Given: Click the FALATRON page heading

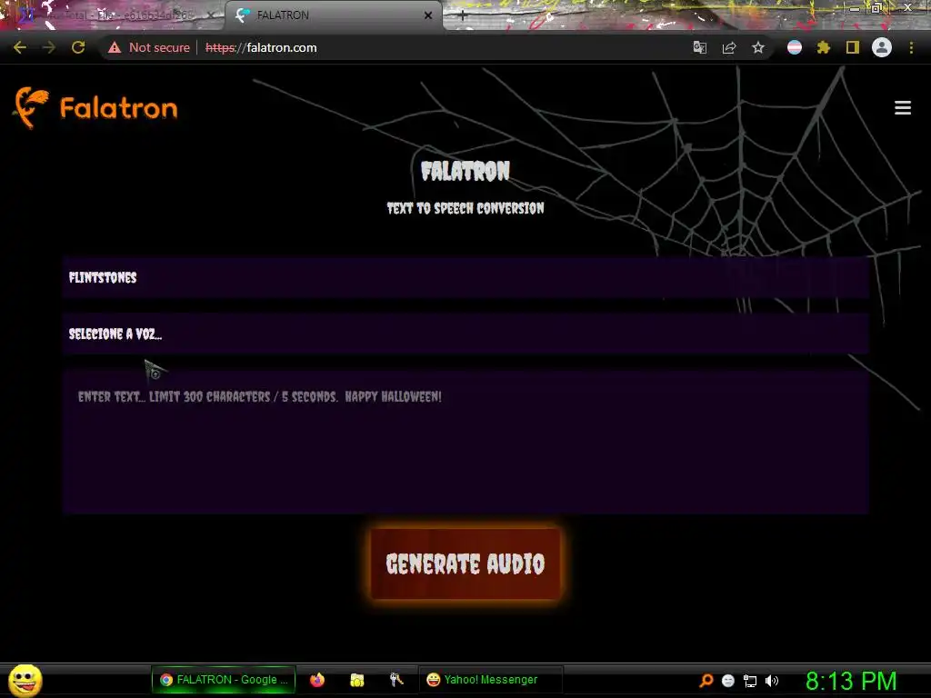Looking at the screenshot, I should pos(465,171).
